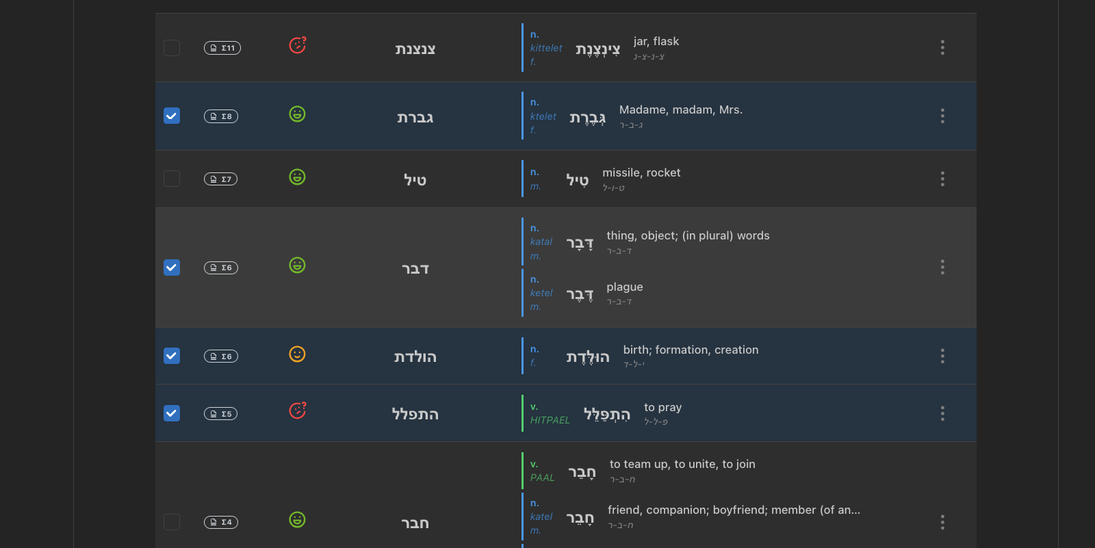The width and height of the screenshot is (1095, 548).
Task: Open the kebab menu for חבר row
Action: (942, 522)
